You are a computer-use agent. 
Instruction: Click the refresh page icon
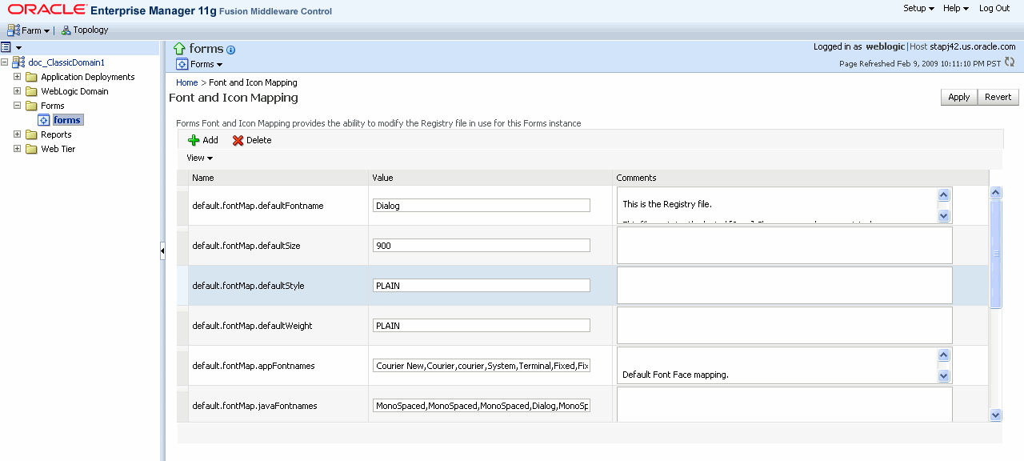click(x=1010, y=62)
